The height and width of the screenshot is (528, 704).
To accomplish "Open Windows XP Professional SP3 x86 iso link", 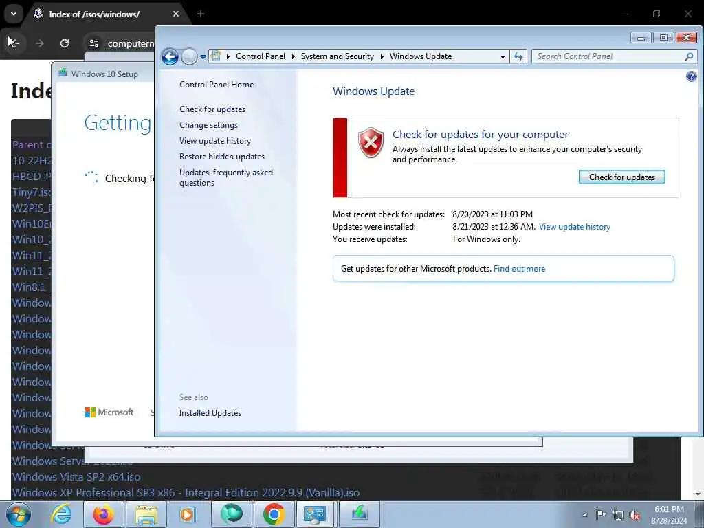I will (x=186, y=492).
